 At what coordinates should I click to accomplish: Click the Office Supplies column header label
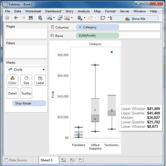[x=95, y=147]
